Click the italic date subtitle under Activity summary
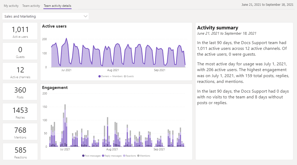297x165 pixels. point(227,34)
